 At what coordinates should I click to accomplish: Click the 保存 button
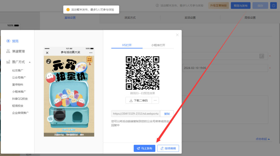click(260, 5)
